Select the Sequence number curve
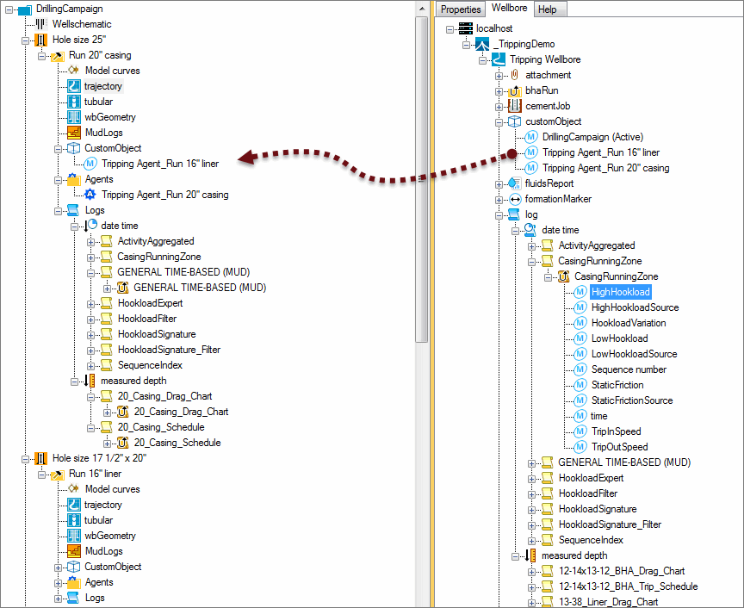The image size is (744, 608). tap(629, 369)
